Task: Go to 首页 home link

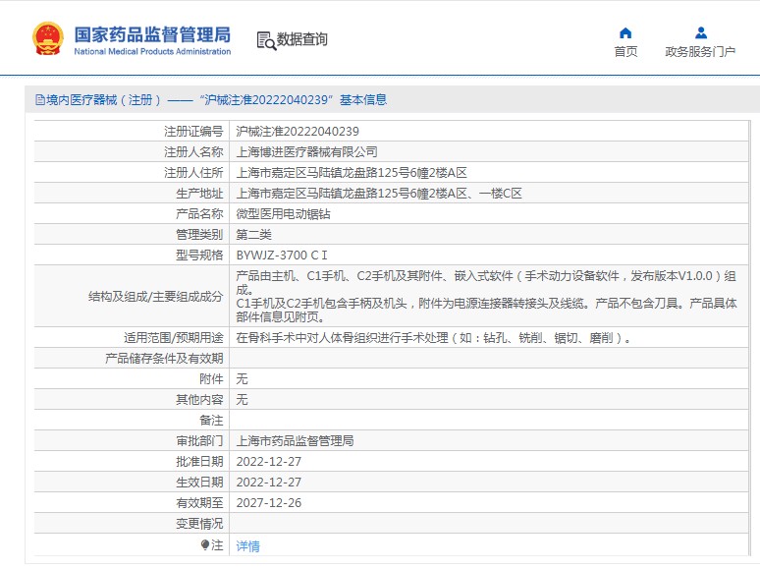Action: click(x=625, y=51)
